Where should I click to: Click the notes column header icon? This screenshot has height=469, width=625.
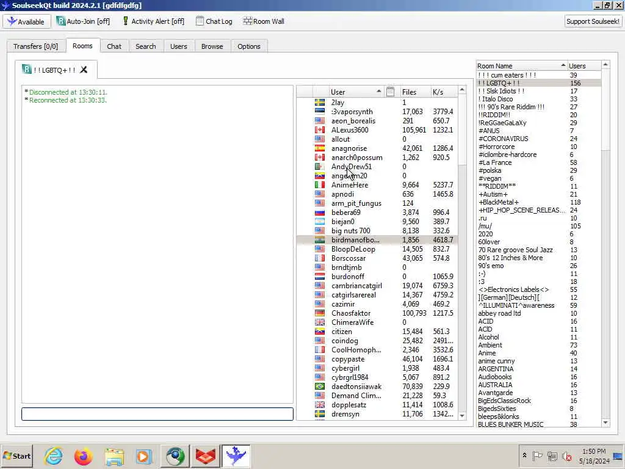390,92
